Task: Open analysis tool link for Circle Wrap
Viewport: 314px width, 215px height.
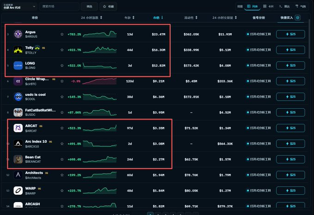Action: (x=259, y=81)
